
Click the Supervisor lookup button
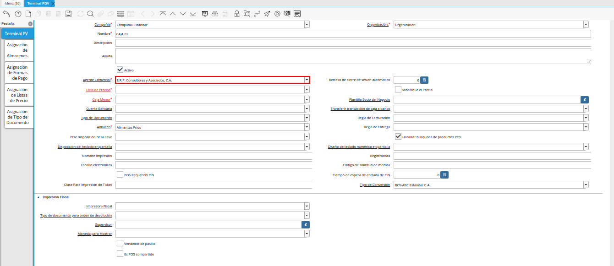pyautogui.click(x=306, y=224)
